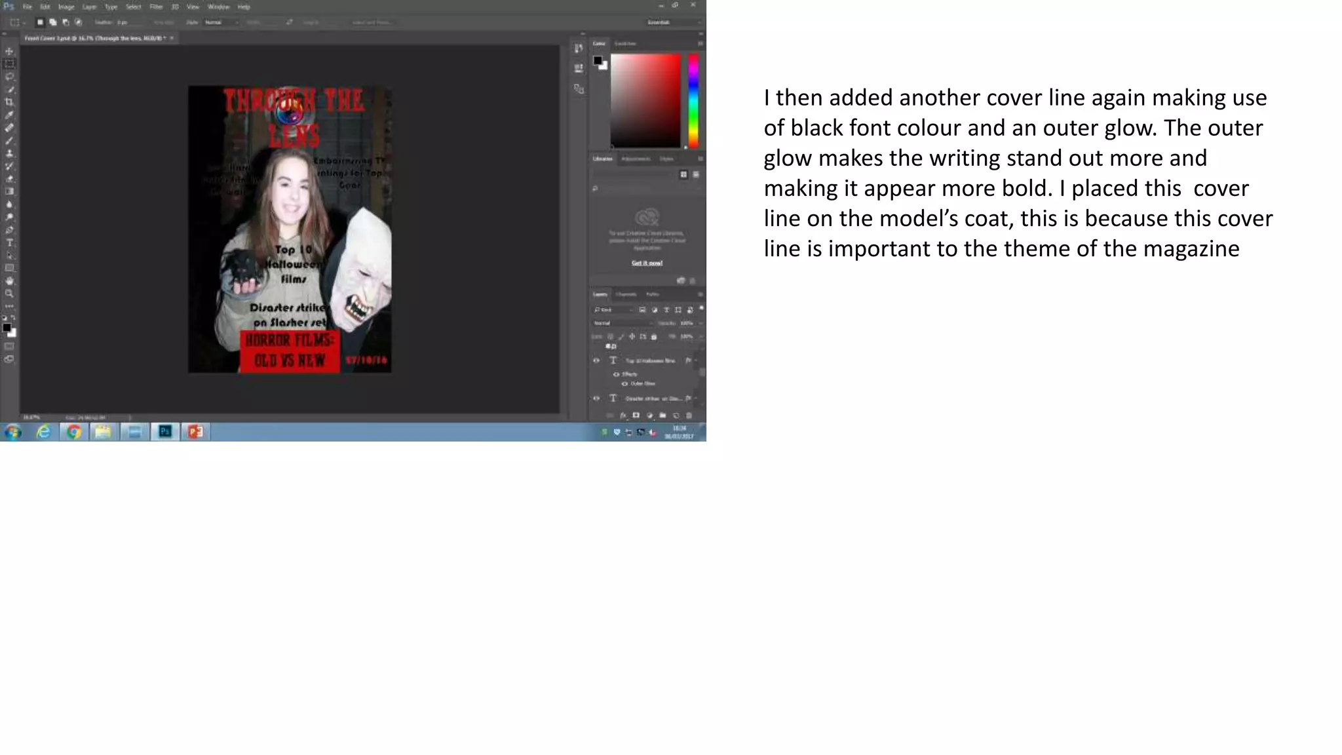Open PowerPoint from the taskbar
Screen dimensions: 1342x755
pyautogui.click(x=195, y=431)
